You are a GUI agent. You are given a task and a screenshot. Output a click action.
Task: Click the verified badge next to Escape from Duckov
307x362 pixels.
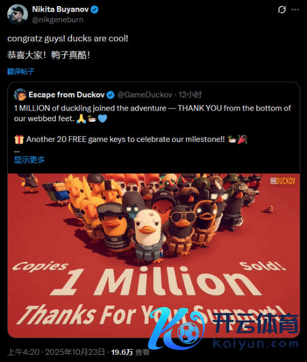[x=111, y=95]
